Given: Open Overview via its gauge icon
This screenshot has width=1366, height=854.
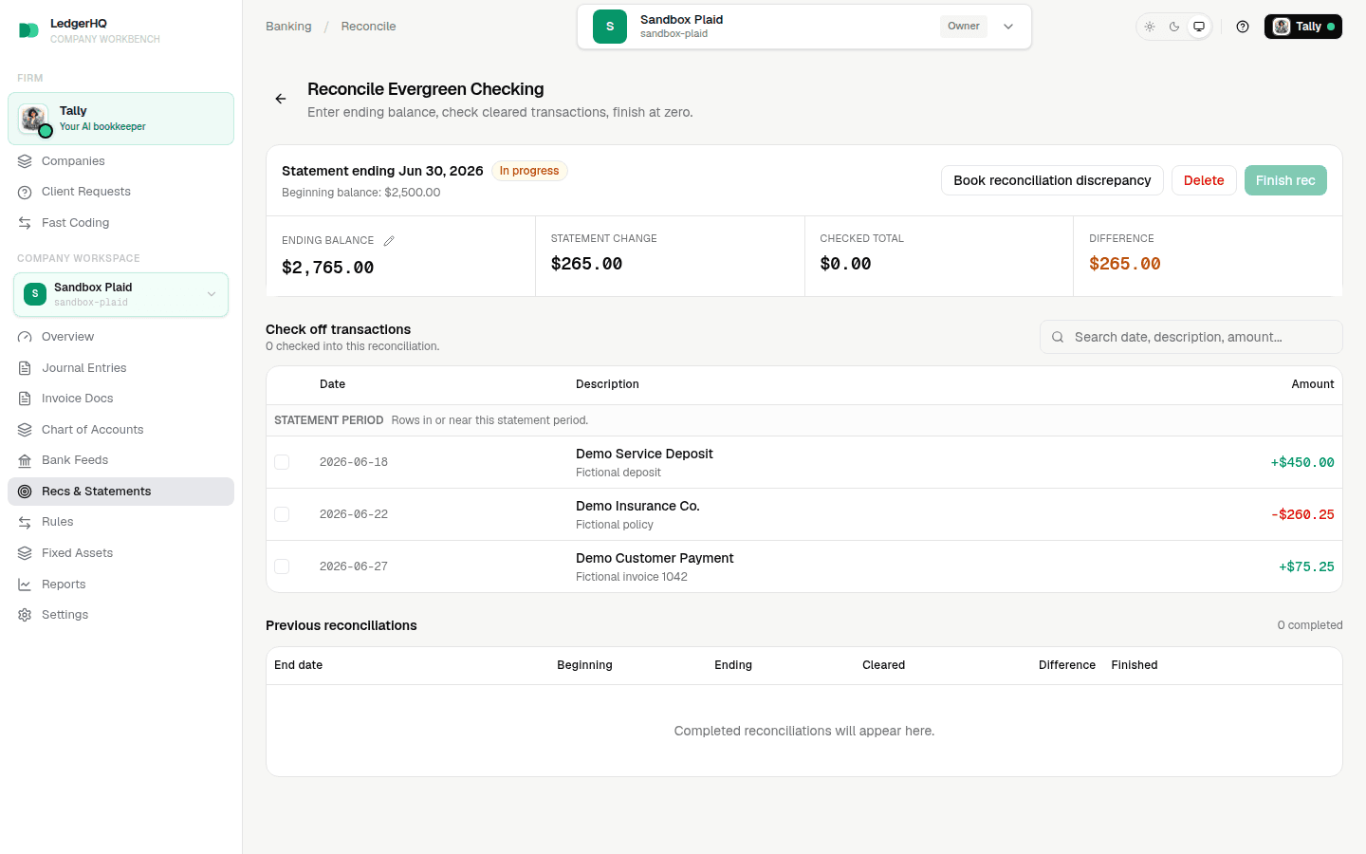Looking at the screenshot, I should 25,337.
